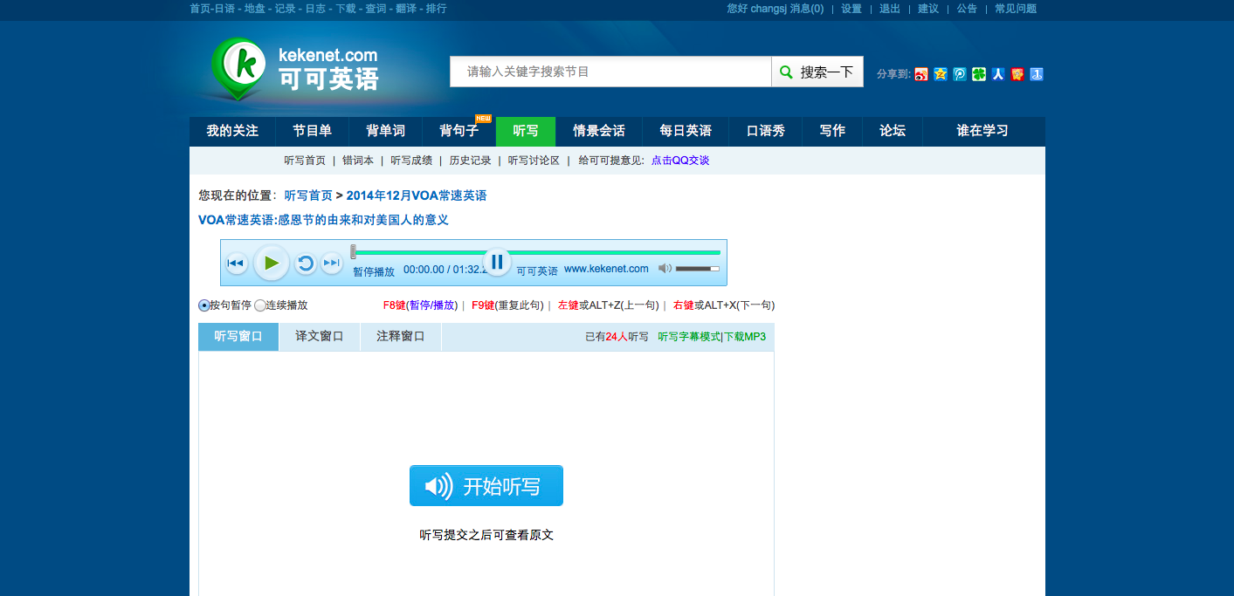Share to Renren icon

click(x=998, y=74)
